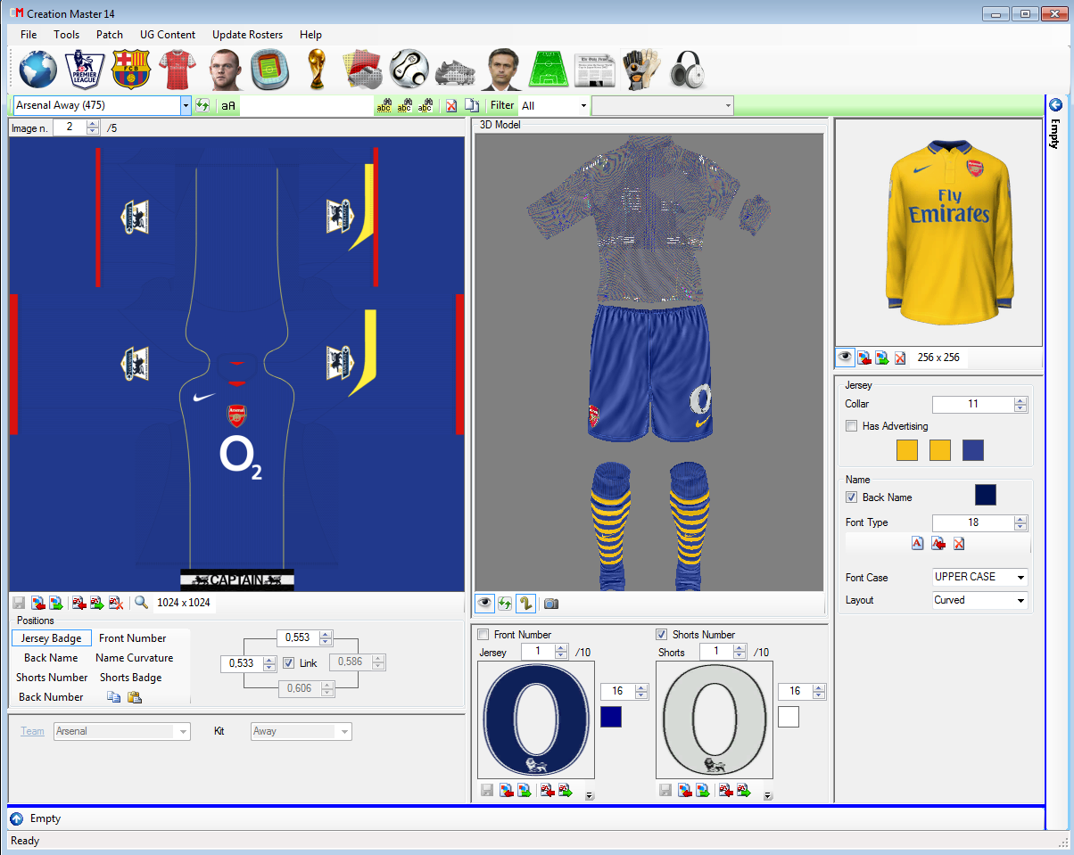Click the aA text case toolbar icon
This screenshot has width=1074, height=855.
[x=228, y=105]
